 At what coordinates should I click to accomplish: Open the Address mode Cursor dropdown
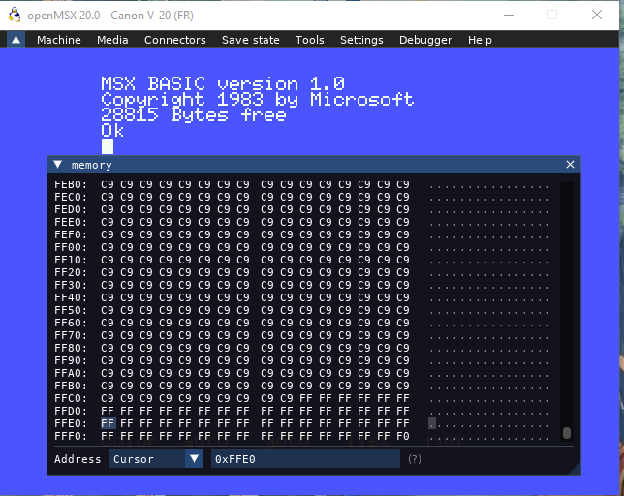[x=156, y=459]
